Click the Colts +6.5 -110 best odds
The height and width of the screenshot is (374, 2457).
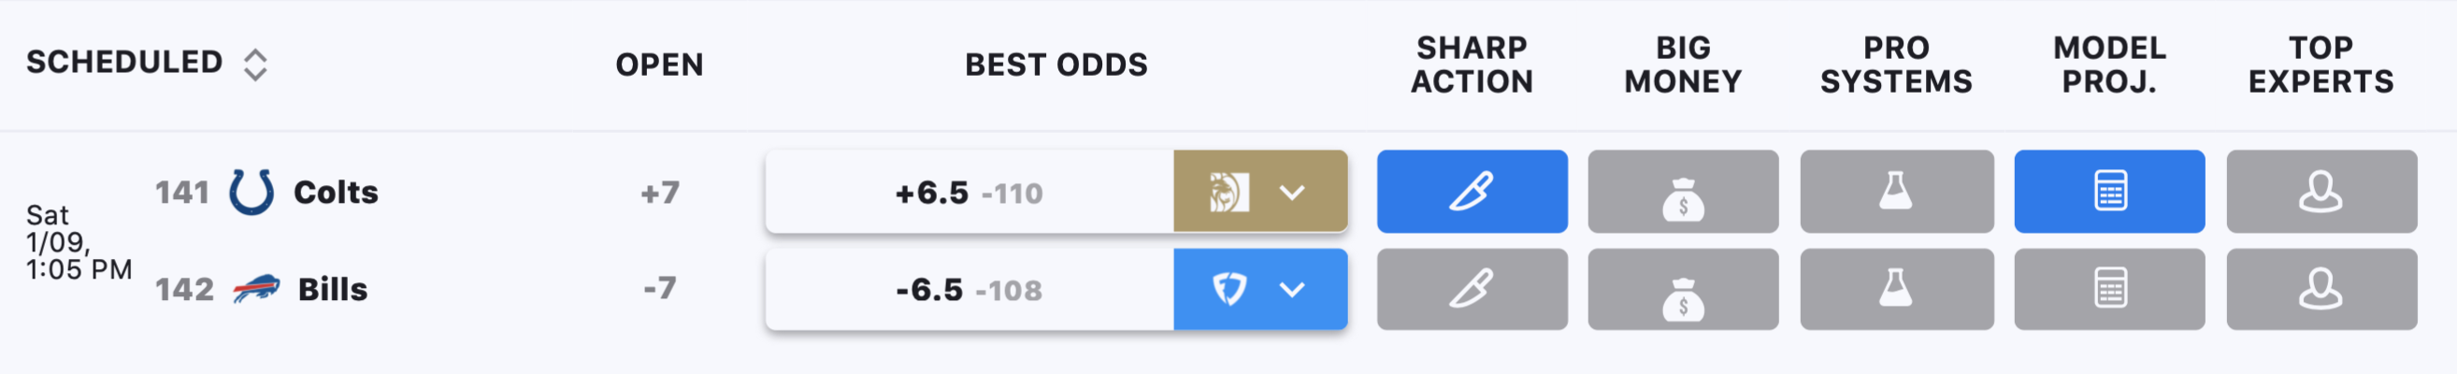(x=970, y=193)
